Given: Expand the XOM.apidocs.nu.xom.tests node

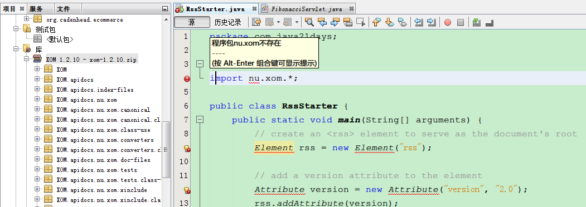Looking at the screenshot, I should pos(37,169).
